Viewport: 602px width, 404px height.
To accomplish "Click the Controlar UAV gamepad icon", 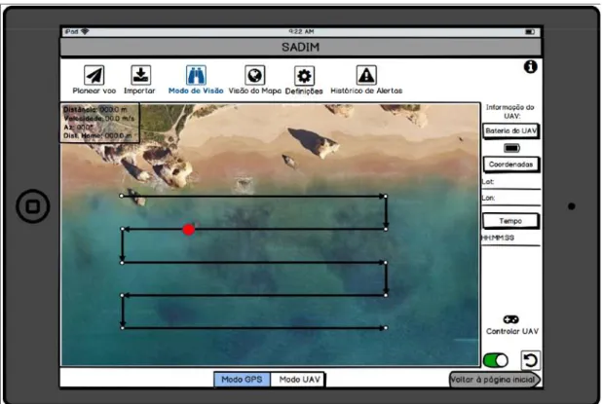I will (511, 319).
